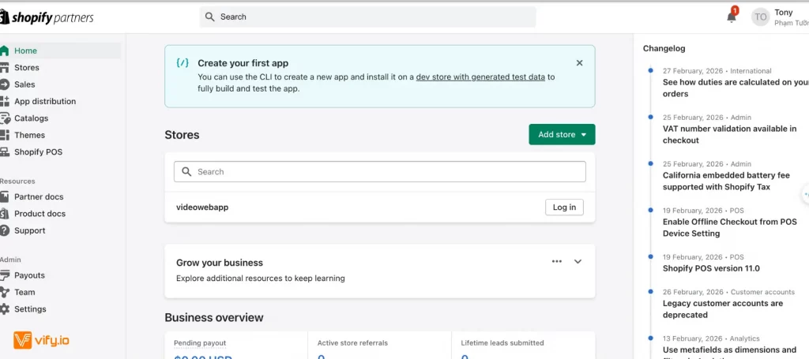The width and height of the screenshot is (809, 359).
Task: Dismiss the Create your first app banner
Action: (x=579, y=63)
